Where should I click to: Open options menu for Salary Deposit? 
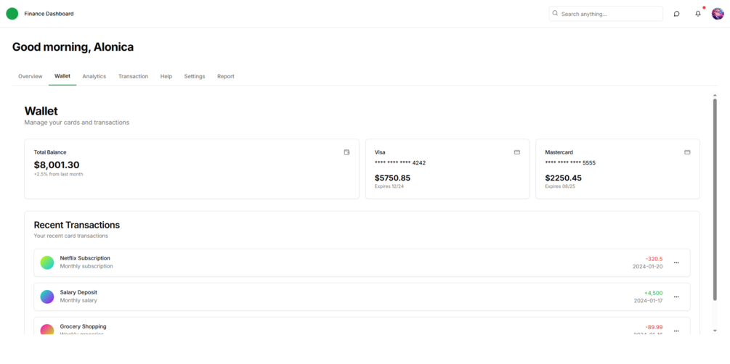[676, 297]
